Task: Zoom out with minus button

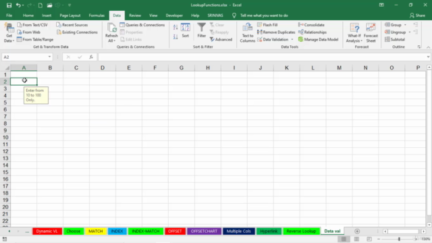Action: [379, 239]
